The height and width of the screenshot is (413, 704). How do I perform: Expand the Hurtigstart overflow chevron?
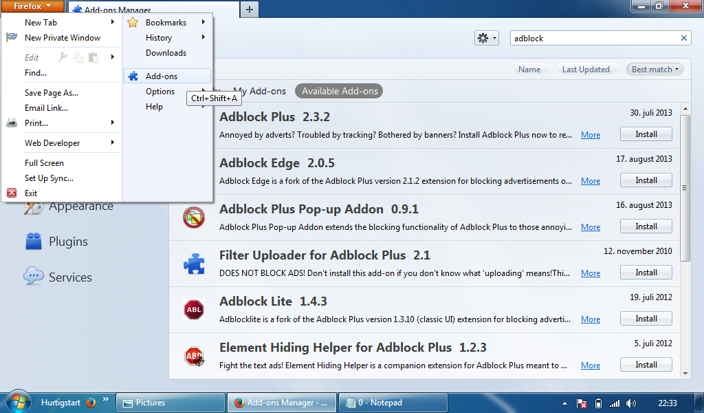pos(105,399)
